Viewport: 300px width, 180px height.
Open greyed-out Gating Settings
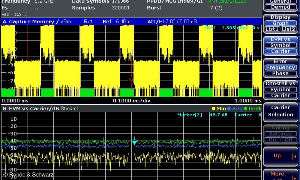pos(280,134)
